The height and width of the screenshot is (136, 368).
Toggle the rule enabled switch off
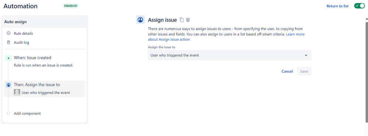click(359, 6)
